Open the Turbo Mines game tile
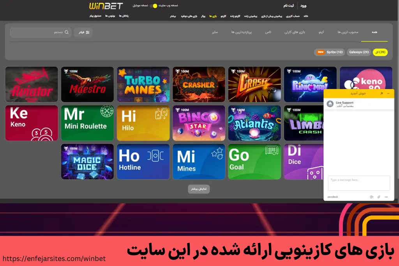Image resolution: width=399 pixels, height=266 pixels. (143, 85)
